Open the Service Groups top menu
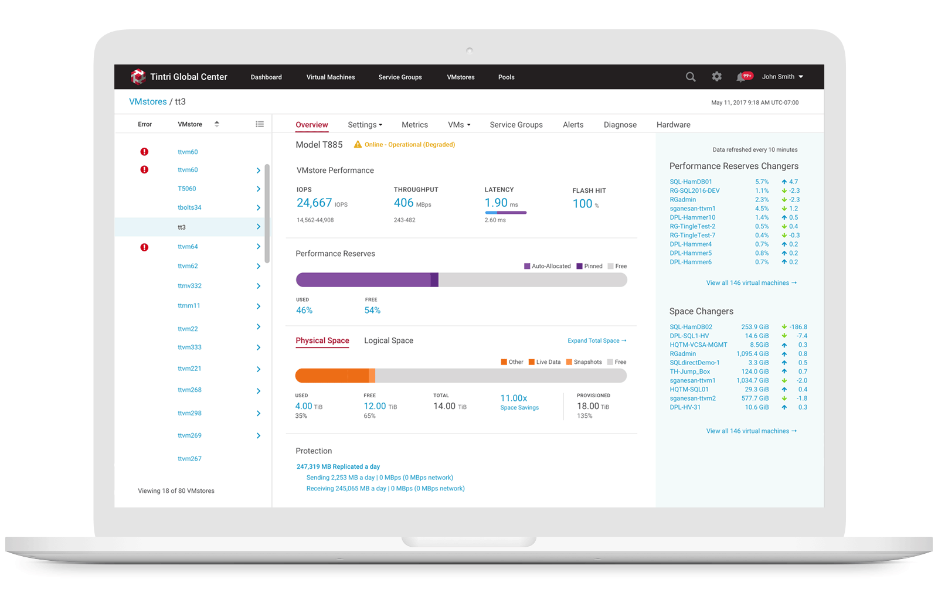 pyautogui.click(x=400, y=77)
